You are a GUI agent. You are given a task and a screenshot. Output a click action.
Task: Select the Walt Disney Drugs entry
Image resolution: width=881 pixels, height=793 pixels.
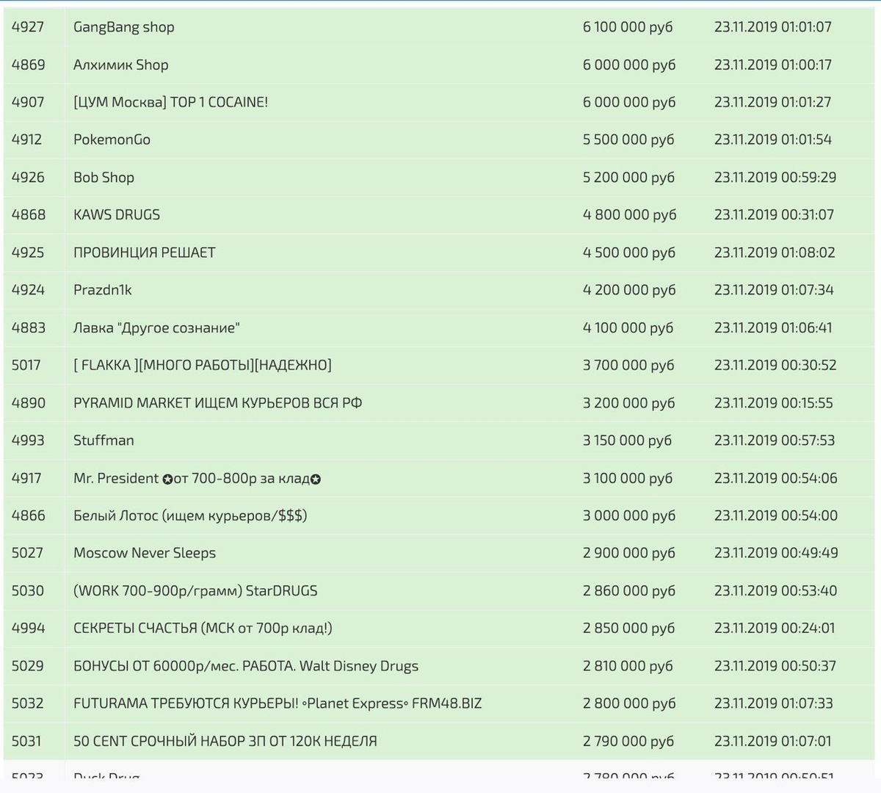click(x=246, y=666)
